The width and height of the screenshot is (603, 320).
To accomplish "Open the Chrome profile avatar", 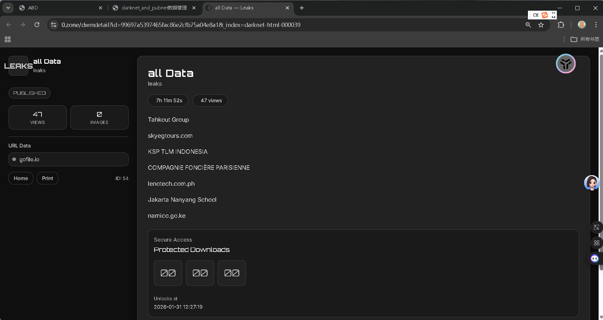I will [582, 25].
